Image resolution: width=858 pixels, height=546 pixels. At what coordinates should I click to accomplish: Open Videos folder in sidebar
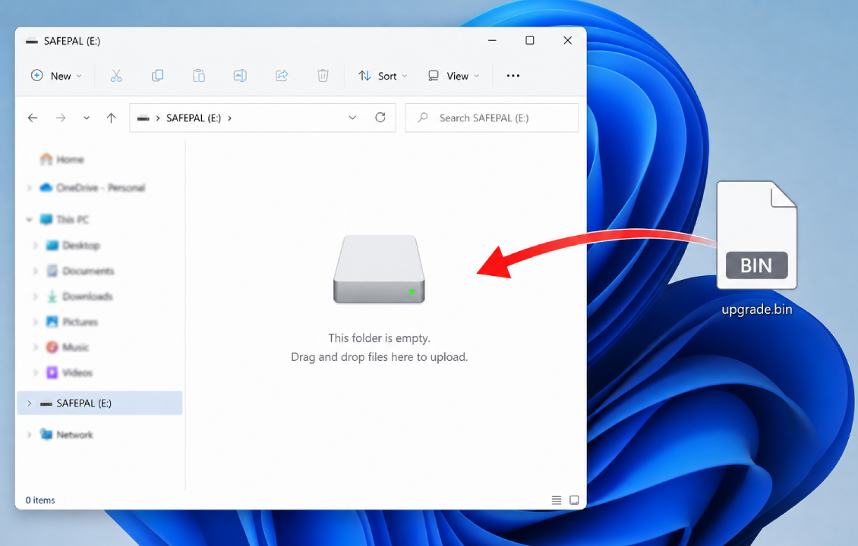pyautogui.click(x=70, y=373)
